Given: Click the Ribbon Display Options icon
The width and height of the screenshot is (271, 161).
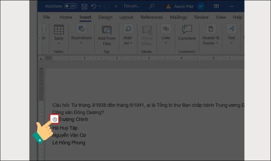Looking at the screenshot, I should tap(216, 6).
